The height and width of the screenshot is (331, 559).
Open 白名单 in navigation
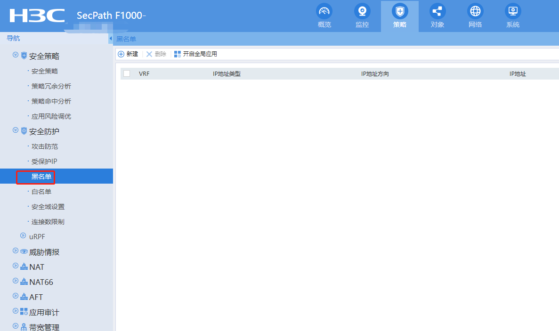click(41, 192)
